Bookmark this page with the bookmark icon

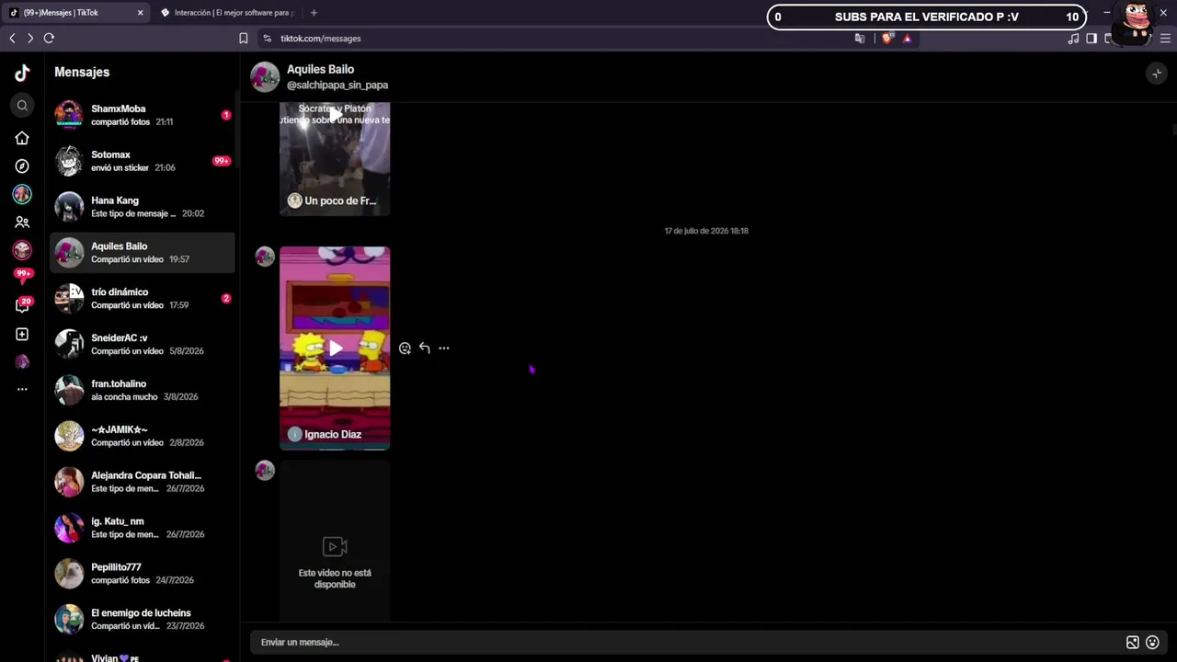click(x=244, y=39)
